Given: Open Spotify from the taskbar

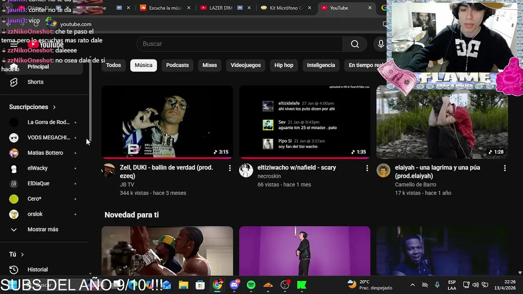Looking at the screenshot, I should click(251, 285).
